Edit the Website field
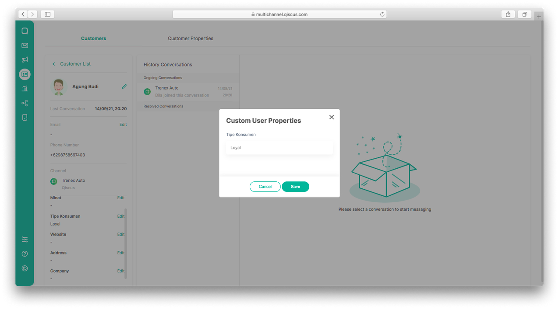The width and height of the screenshot is (559, 309). tap(120, 235)
